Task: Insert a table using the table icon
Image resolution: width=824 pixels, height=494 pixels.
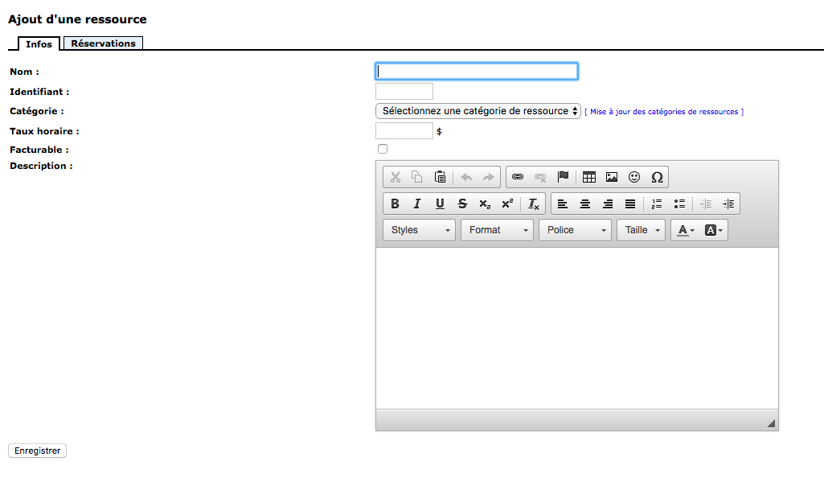Action: click(588, 177)
